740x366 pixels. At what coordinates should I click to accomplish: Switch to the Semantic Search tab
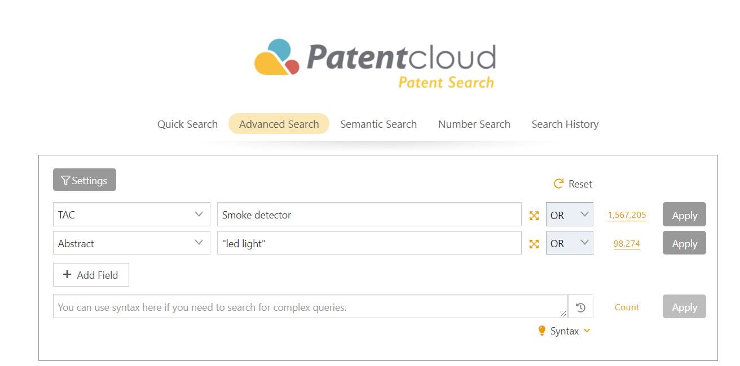(378, 124)
